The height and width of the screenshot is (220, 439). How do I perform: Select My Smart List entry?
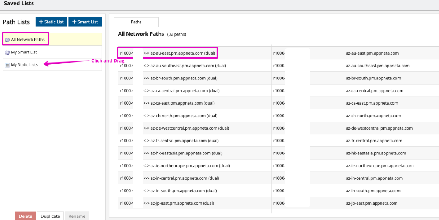24,52
